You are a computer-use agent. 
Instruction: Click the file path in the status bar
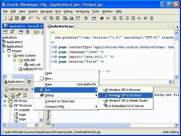click(x=51, y=132)
